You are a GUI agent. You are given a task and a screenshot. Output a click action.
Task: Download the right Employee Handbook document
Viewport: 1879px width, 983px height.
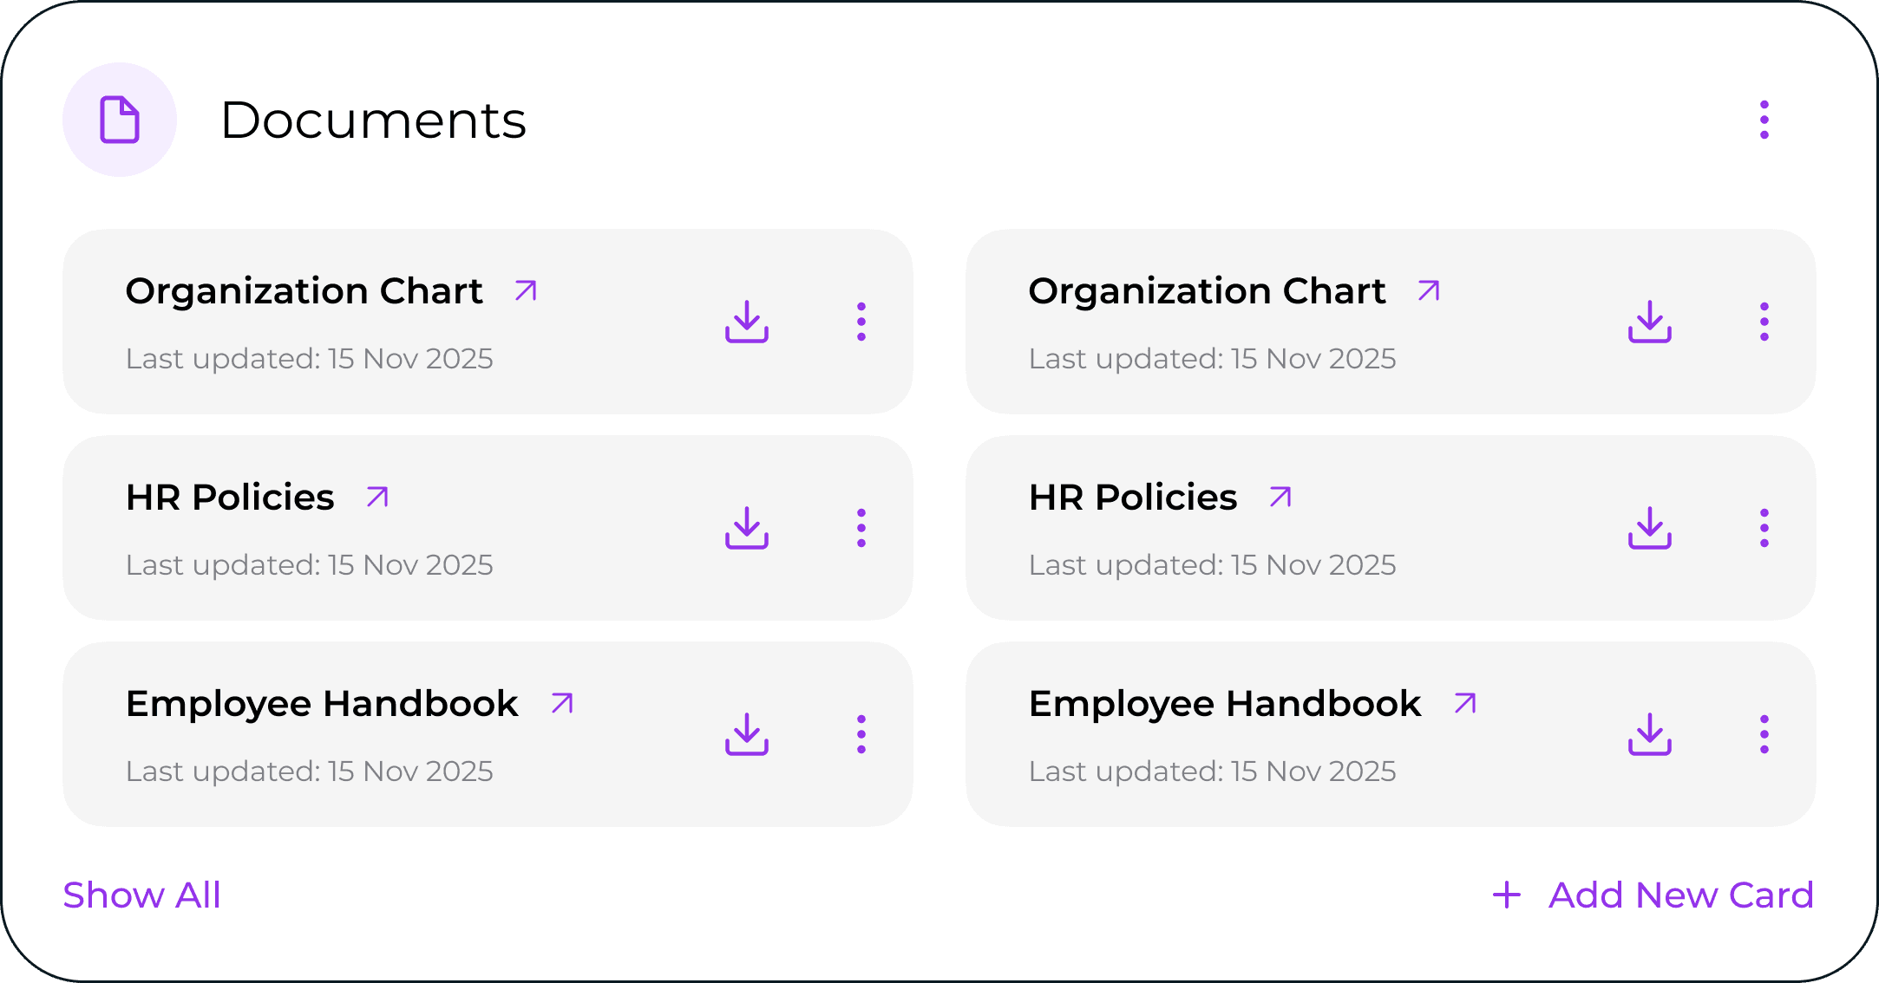coord(1650,734)
